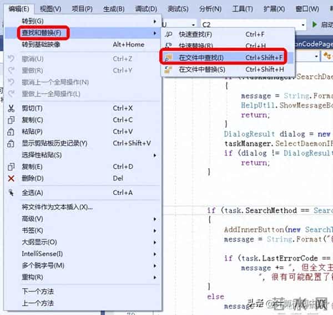Choose 全选(A) Ctrl+A
Image resolution: width=333 pixels, height=315 pixels.
click(x=83, y=193)
